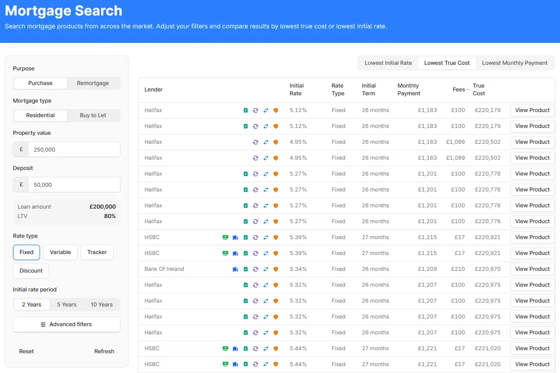Click the Property value input field
The height and width of the screenshot is (373, 560).
[74, 150]
